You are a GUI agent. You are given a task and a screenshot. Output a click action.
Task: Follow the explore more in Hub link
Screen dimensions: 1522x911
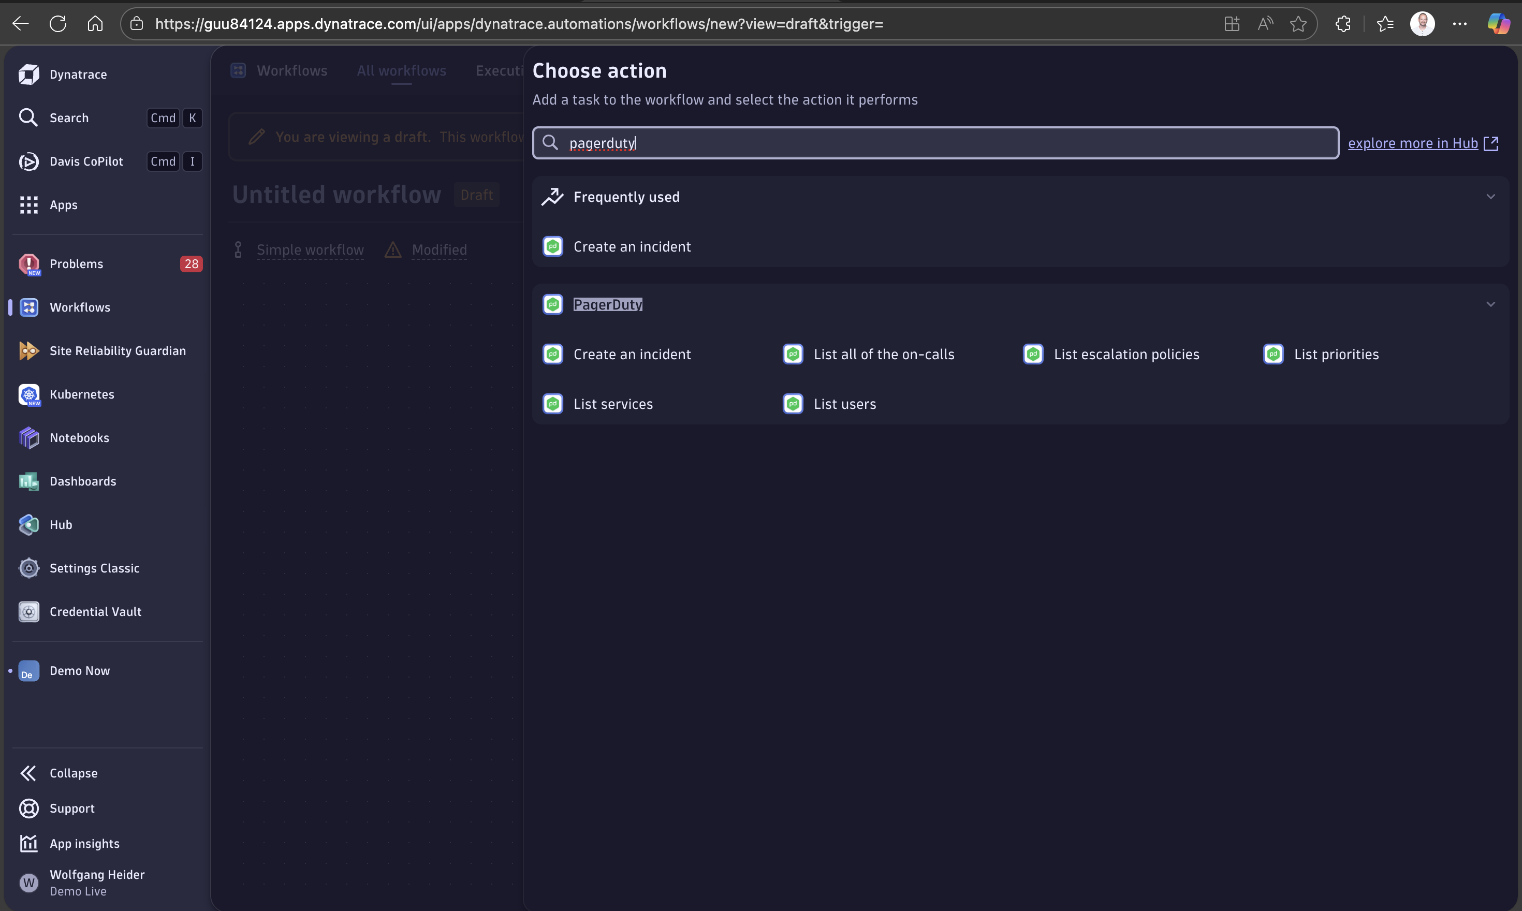pos(1414,142)
